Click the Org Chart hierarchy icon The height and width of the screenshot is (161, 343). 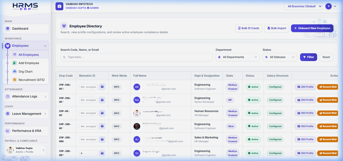[x=15, y=71]
